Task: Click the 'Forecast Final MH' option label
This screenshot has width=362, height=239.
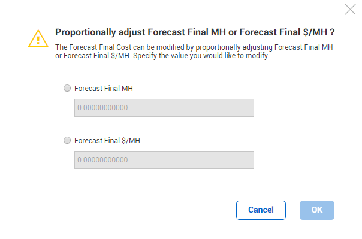Action: click(x=104, y=89)
